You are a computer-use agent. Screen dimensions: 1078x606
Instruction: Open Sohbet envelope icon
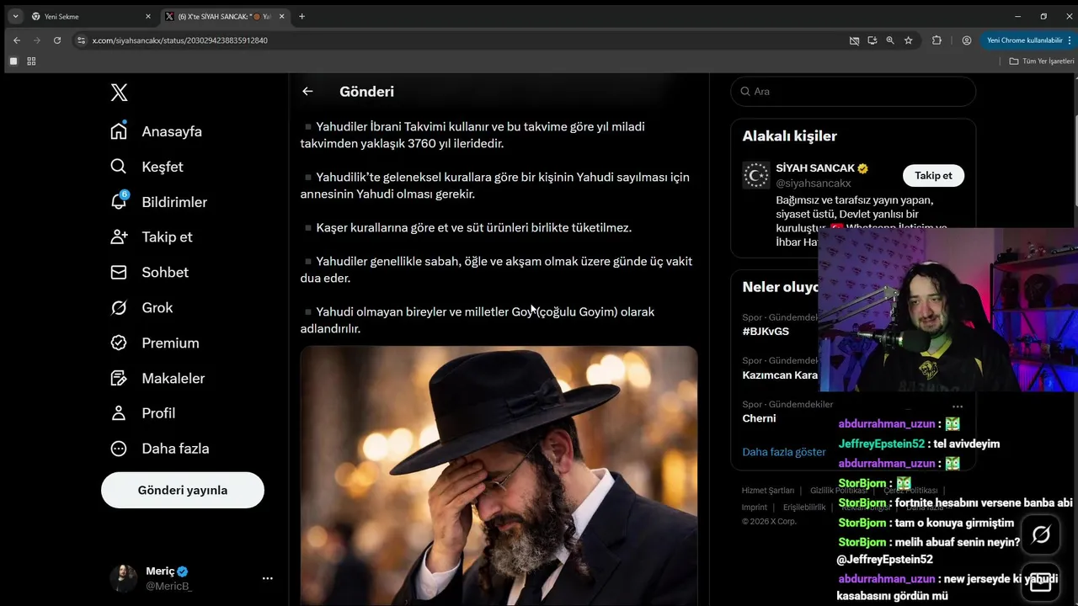119,273
